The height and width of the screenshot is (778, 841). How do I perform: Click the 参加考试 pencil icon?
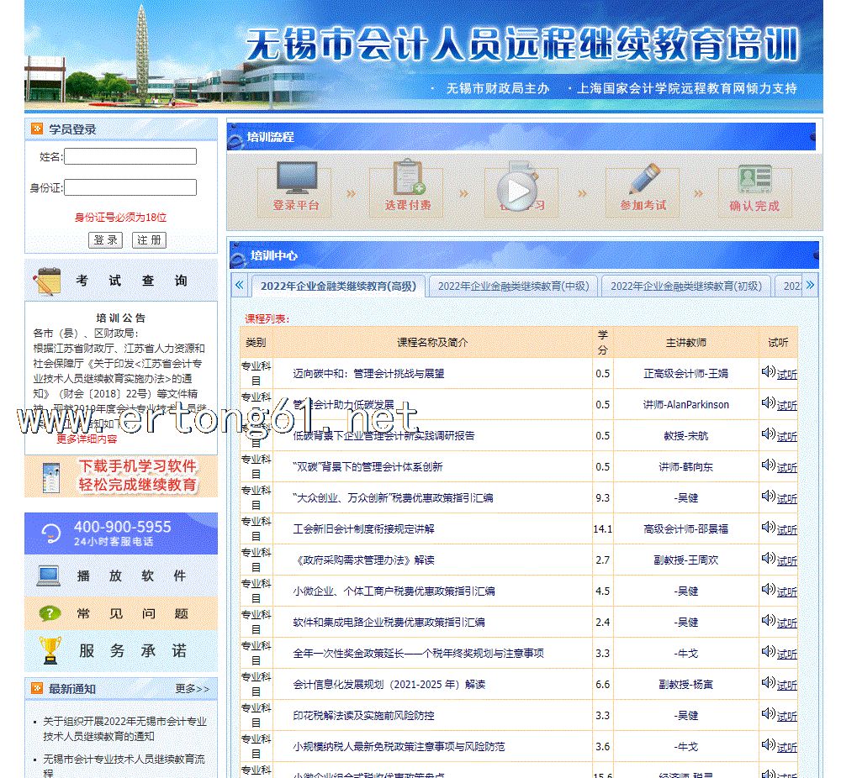pos(643,179)
